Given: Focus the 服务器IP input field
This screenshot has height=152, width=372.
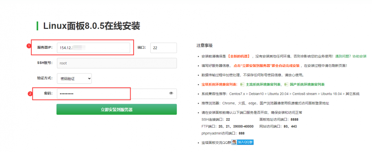Looking at the screenshot, I should click(93, 48).
